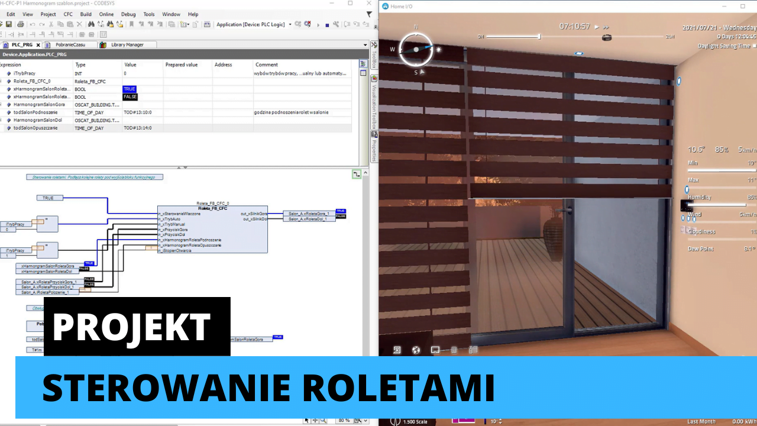Click the time-of-day slider handle
This screenshot has width=757, height=426.
[539, 37]
